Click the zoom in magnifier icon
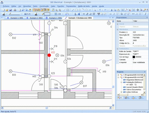Image resolution: width=149 pixels, height=113 pixels. [x=60, y=10]
